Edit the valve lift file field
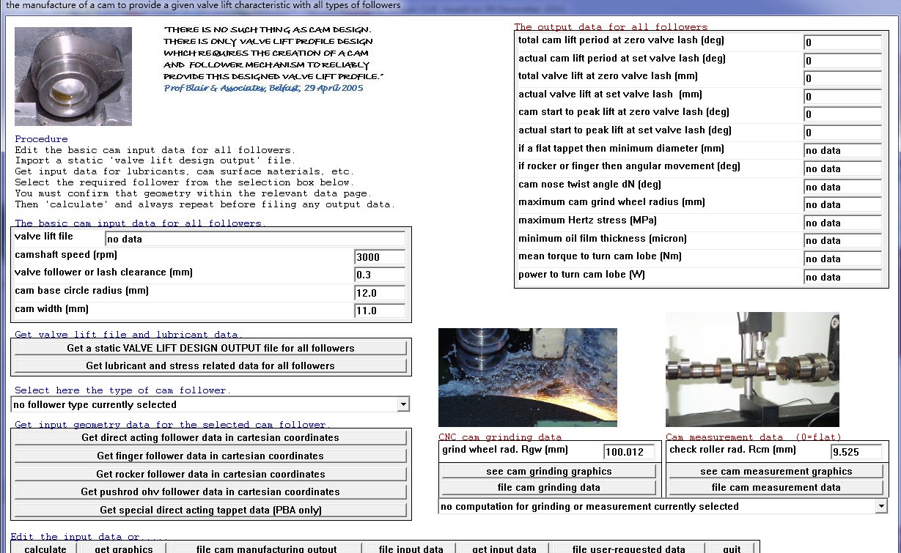The image size is (901, 553). tap(255, 239)
